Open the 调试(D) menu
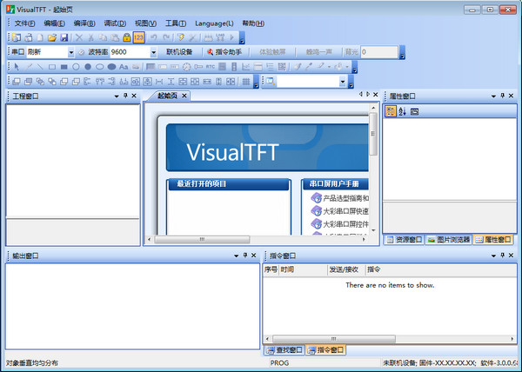 [115, 23]
